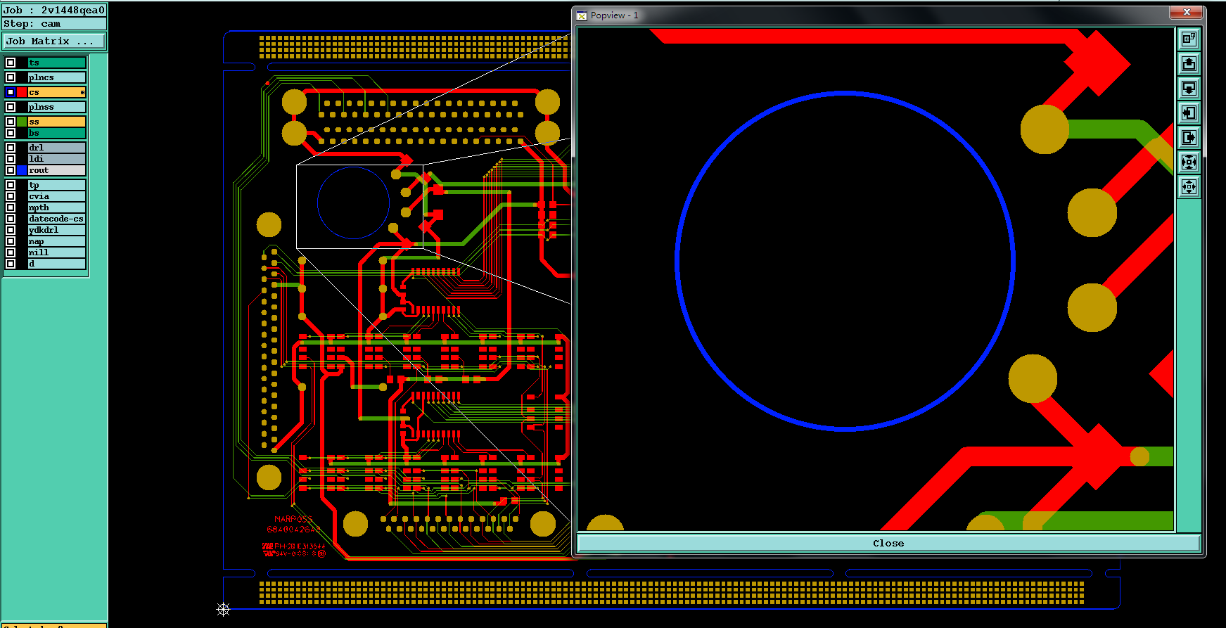Click the Popview zoom-previous icon at top of toolbar
The width and height of the screenshot is (1226, 628).
tap(1189, 39)
